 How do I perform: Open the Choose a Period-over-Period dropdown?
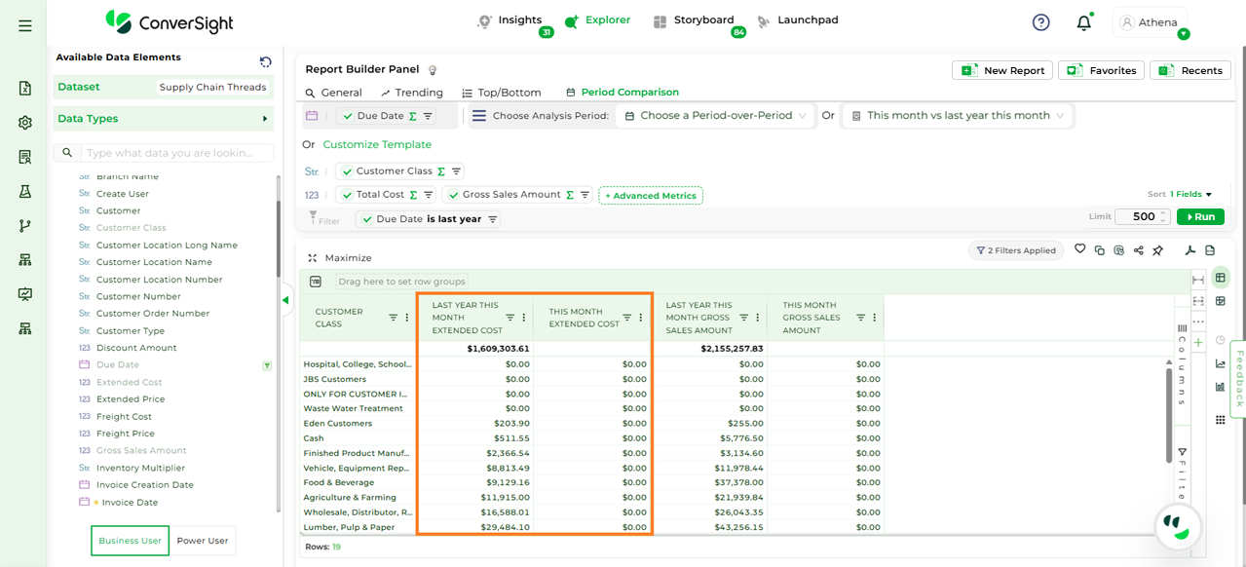716,115
